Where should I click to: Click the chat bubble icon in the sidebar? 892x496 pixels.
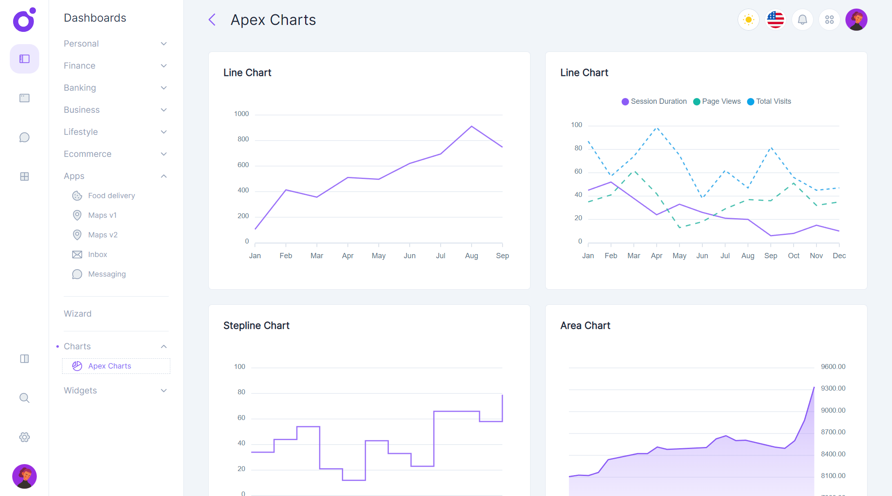click(x=24, y=137)
